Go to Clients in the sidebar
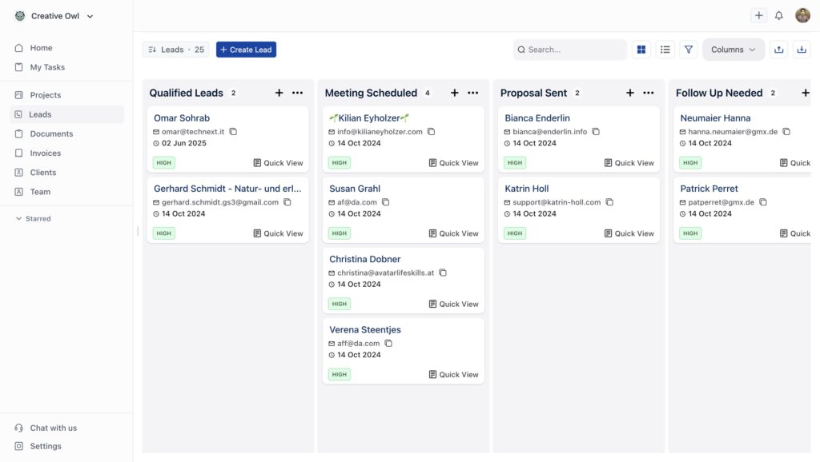The height and width of the screenshot is (462, 820). 42,173
